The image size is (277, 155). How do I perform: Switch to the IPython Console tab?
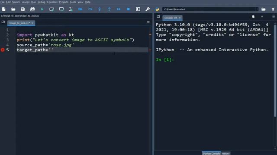[x=211, y=153]
